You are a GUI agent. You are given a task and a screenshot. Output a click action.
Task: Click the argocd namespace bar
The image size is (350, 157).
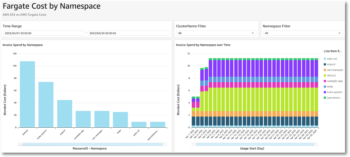point(65,114)
